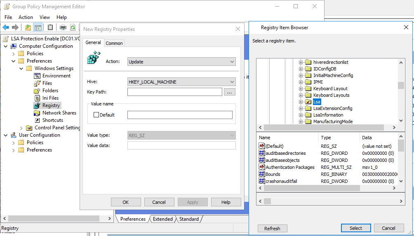The width and height of the screenshot is (414, 236).
Task: Click the Print toolbar icon
Action: pyautogui.click(x=63, y=28)
